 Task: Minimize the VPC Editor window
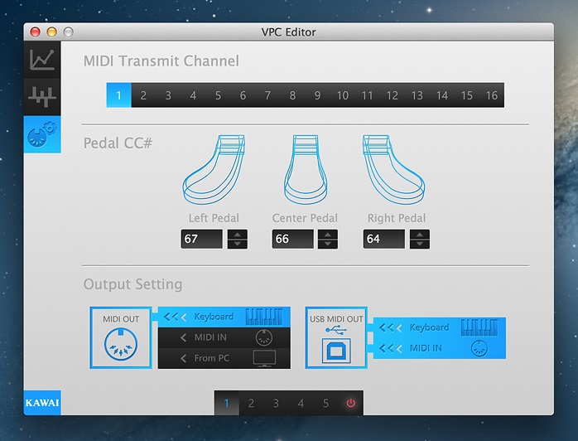coord(51,32)
